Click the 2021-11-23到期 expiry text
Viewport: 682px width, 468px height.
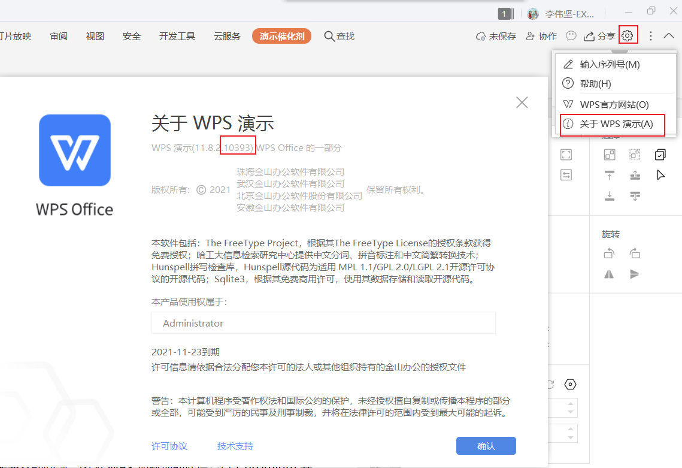pos(186,352)
